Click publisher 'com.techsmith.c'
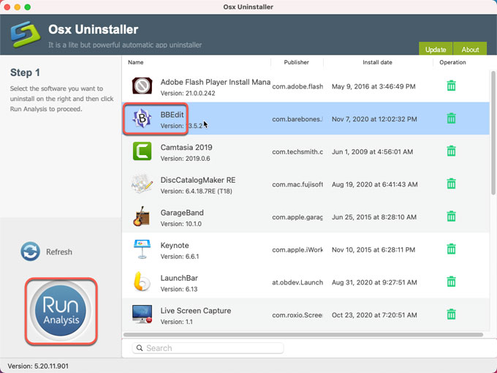This screenshot has width=497, height=373. point(297,152)
